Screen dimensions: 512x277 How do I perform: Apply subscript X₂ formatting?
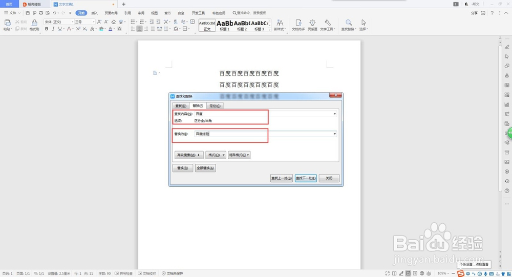(x=84, y=29)
